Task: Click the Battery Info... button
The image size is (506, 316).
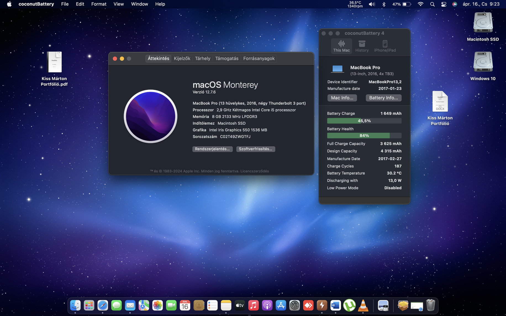Action: 383,98
